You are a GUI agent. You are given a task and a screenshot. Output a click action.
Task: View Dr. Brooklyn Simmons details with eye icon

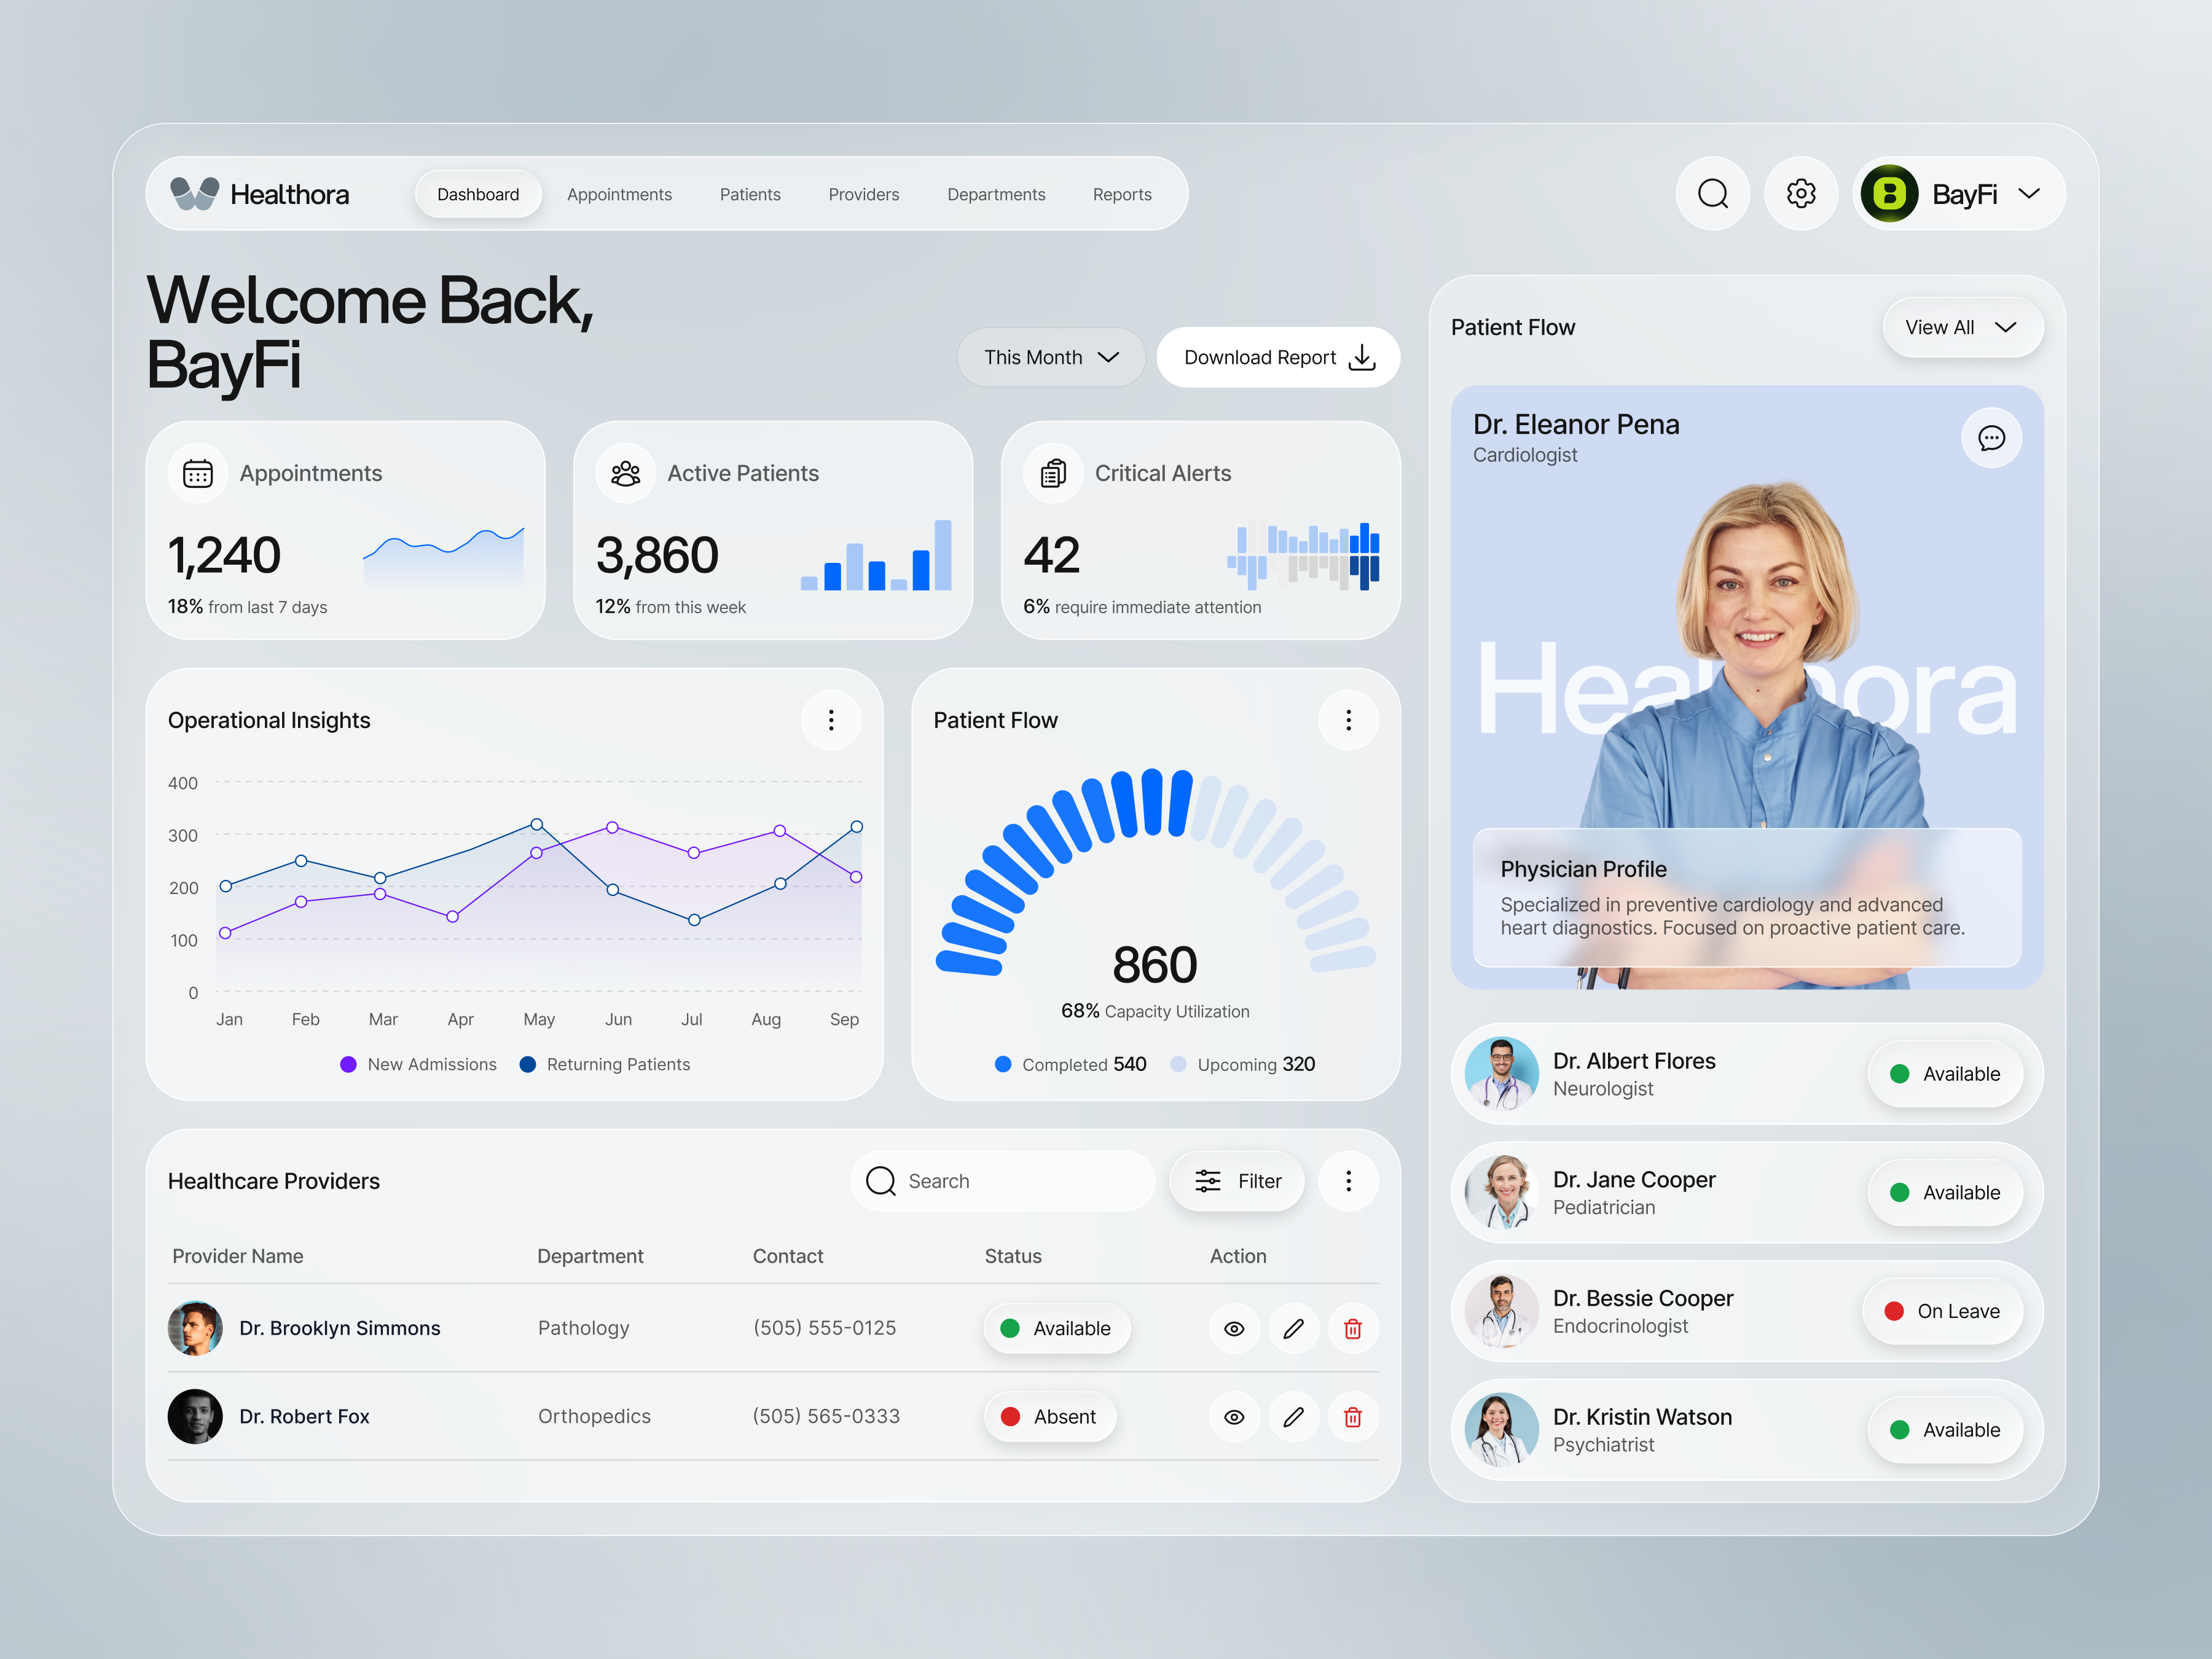click(1234, 1328)
